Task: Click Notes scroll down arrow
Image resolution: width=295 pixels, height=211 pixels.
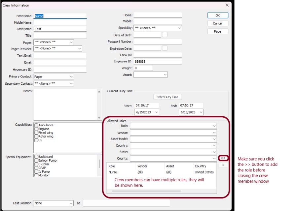Action: point(99,118)
